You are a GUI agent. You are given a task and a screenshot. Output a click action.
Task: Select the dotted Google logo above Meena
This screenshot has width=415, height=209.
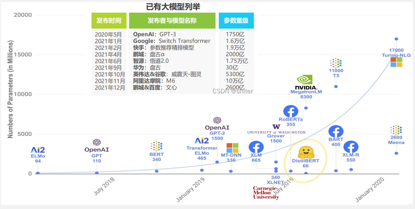396,130
